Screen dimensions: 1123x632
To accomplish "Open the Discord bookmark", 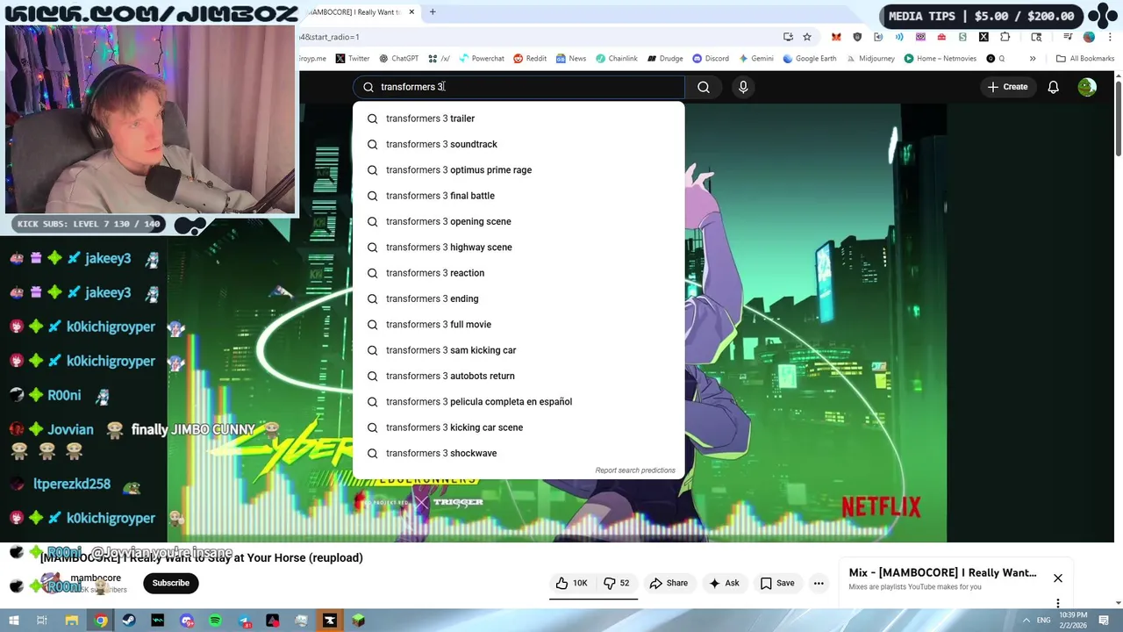I will (x=711, y=59).
